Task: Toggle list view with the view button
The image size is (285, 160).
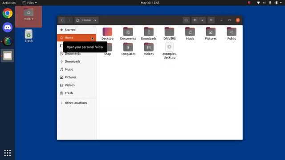Action: (x=195, y=20)
